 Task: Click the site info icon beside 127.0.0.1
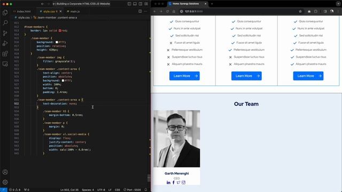[x=181, y=11]
